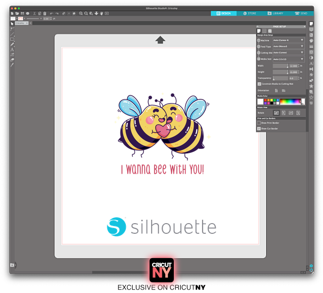Open the Media Size dropdown
This screenshot has height=293, width=323.
pyautogui.click(x=289, y=59)
